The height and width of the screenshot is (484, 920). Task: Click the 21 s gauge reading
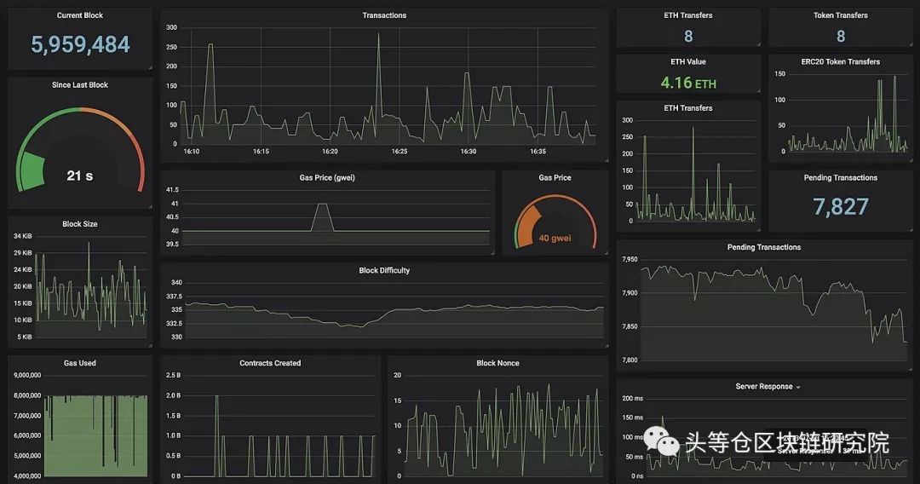(x=80, y=176)
